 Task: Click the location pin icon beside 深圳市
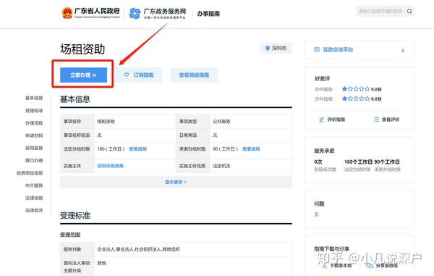point(268,49)
